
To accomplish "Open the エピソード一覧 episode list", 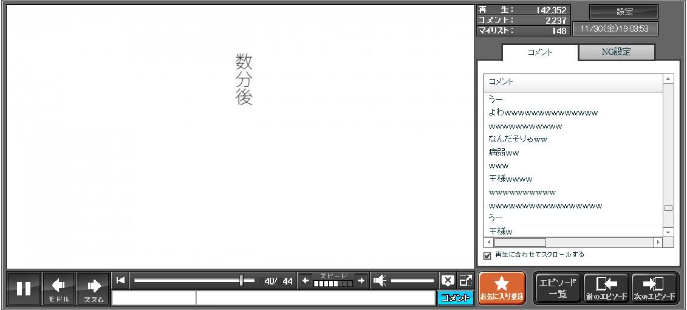I will (x=557, y=288).
